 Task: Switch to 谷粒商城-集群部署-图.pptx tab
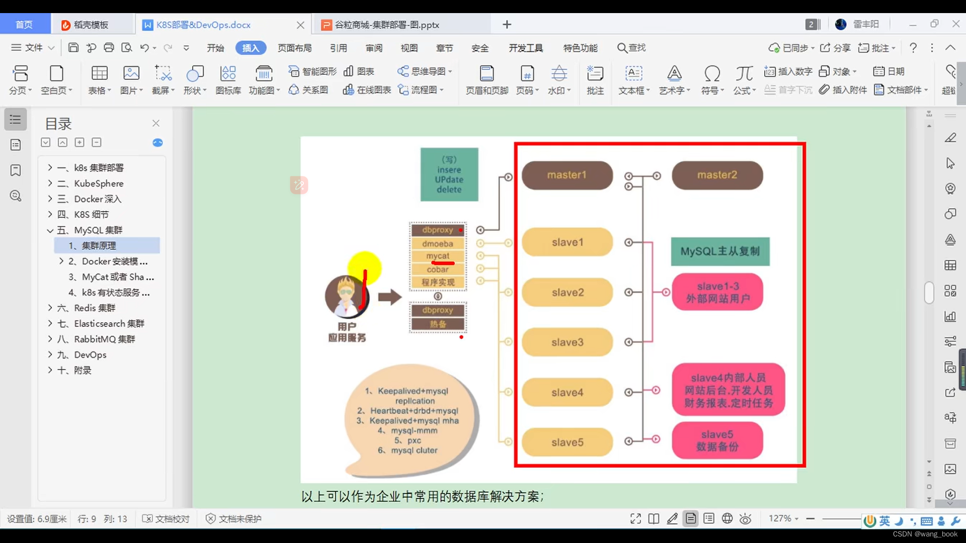tap(403, 25)
